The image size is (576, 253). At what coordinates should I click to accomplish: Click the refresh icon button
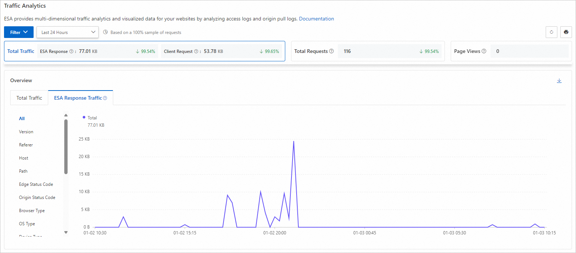(x=552, y=32)
